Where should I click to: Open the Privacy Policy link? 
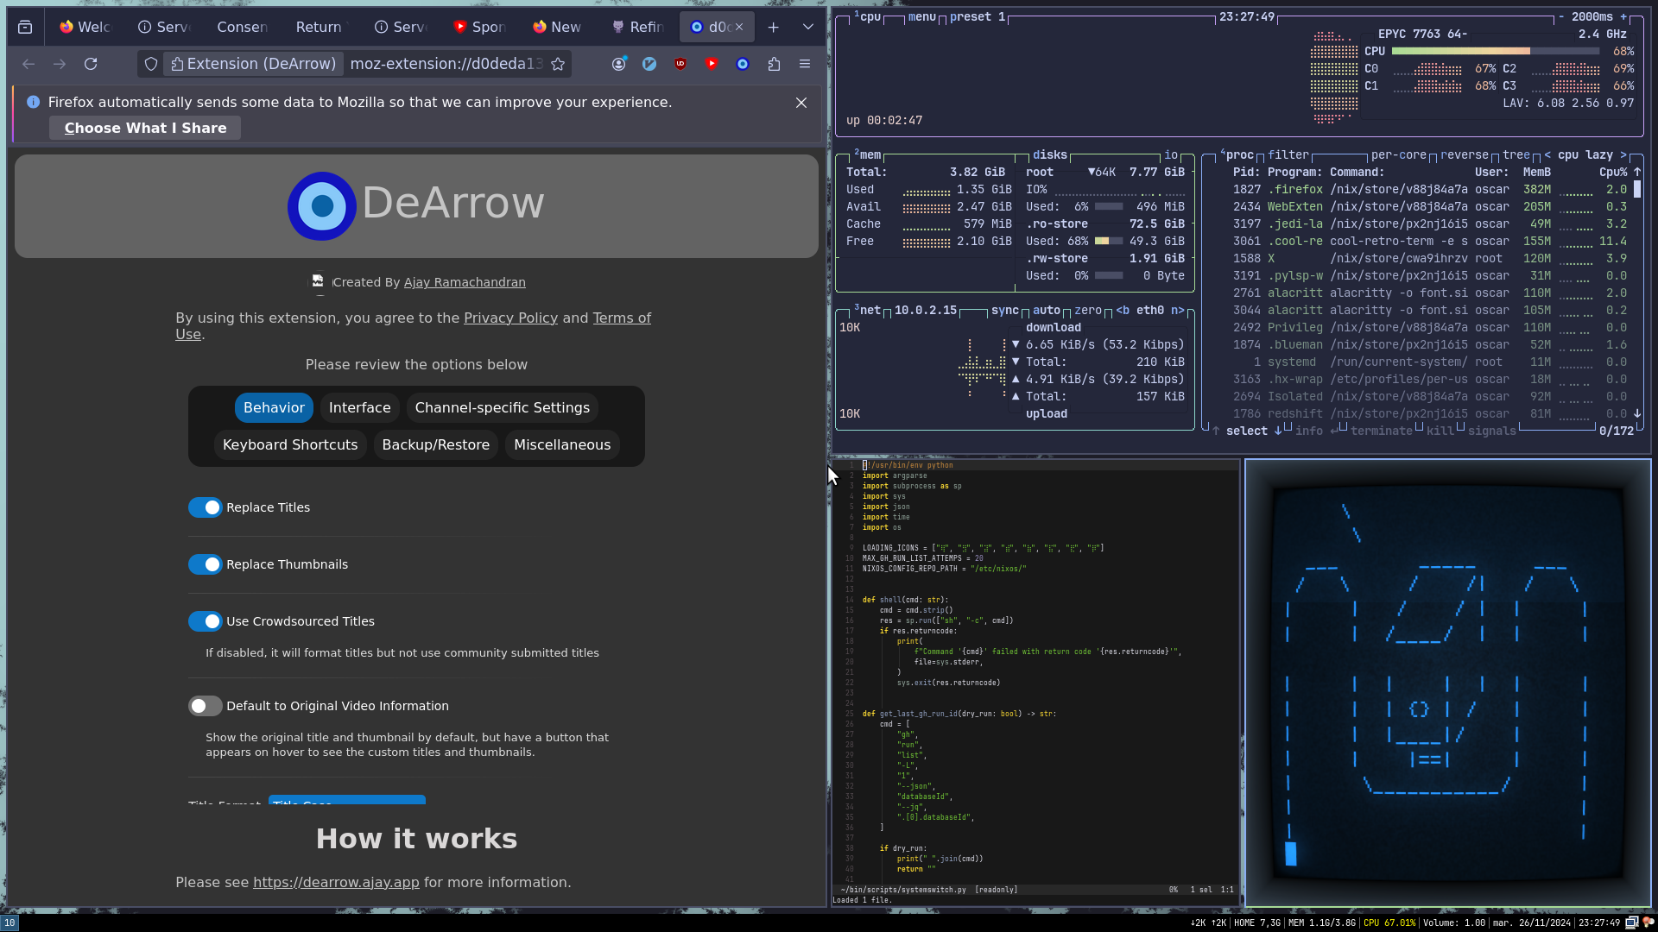click(x=510, y=318)
